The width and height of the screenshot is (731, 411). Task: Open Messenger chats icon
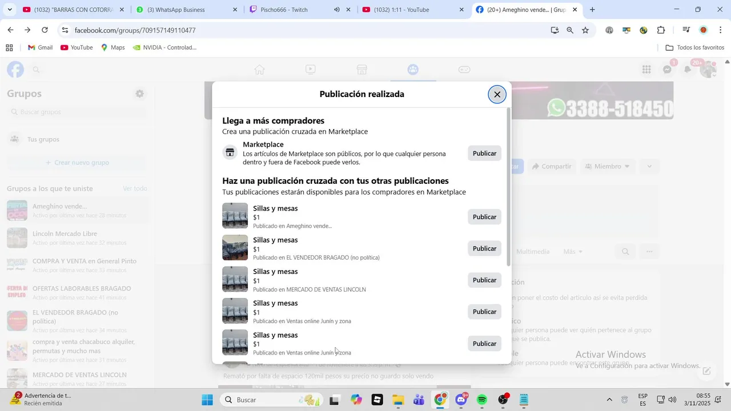(x=667, y=70)
